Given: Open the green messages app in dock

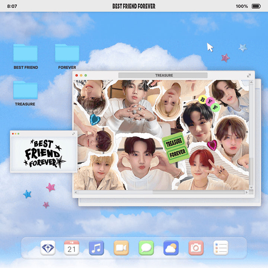Looking at the screenshot, I should tap(146, 248).
